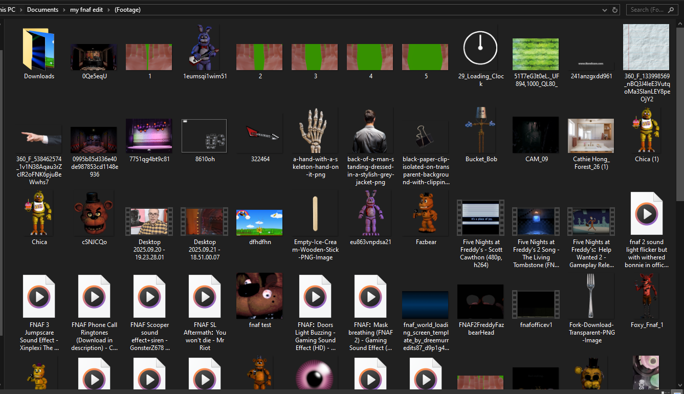Select the fnafofficev1 video file

coord(536,304)
